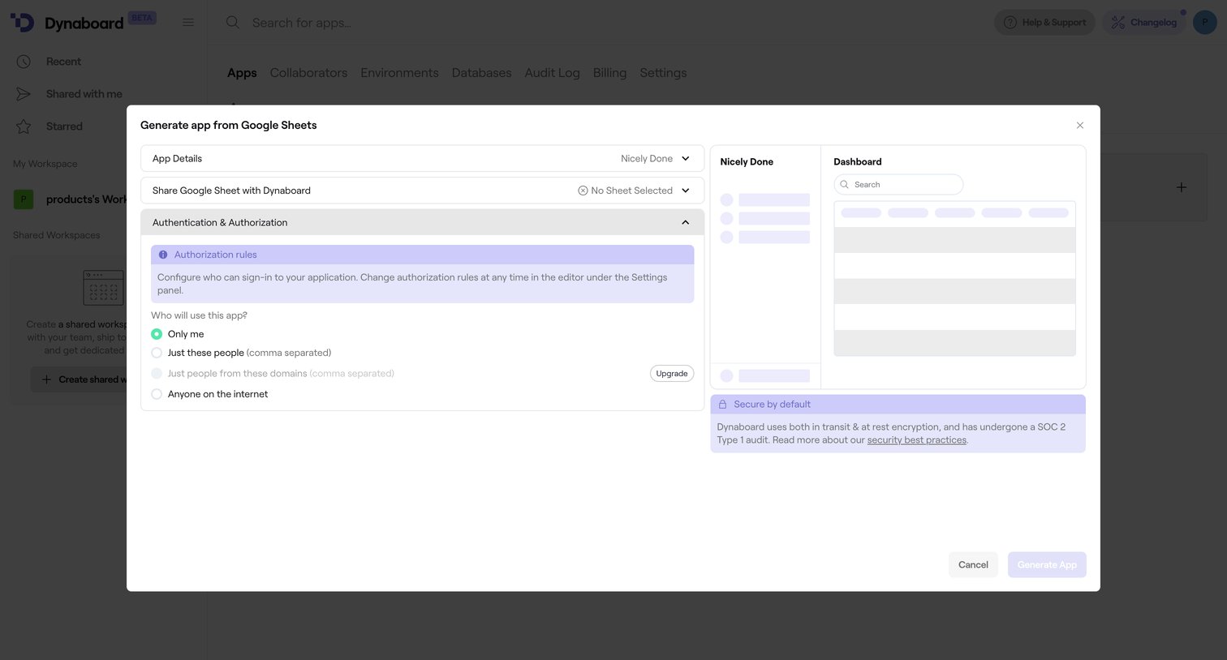This screenshot has width=1227, height=660.
Task: Click the Shared with me paper-plane icon
Action: point(24,94)
